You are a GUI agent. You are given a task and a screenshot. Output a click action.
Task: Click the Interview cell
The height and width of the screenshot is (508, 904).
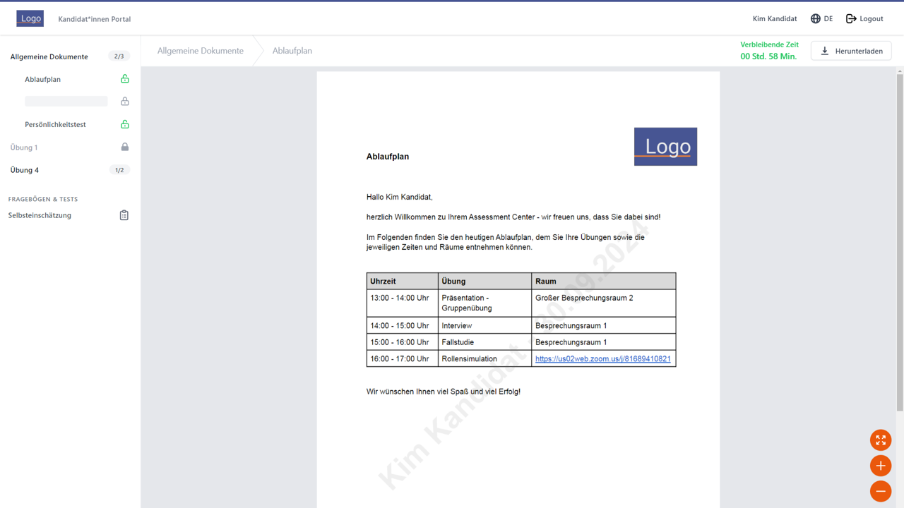click(x=485, y=325)
